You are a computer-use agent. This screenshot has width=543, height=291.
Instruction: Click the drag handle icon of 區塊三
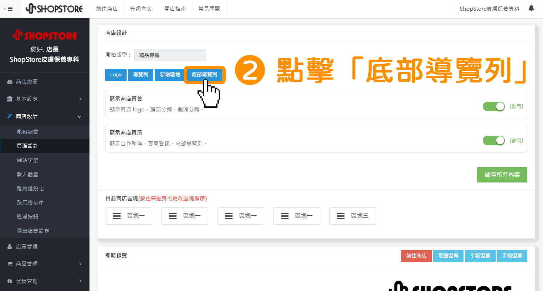341,216
